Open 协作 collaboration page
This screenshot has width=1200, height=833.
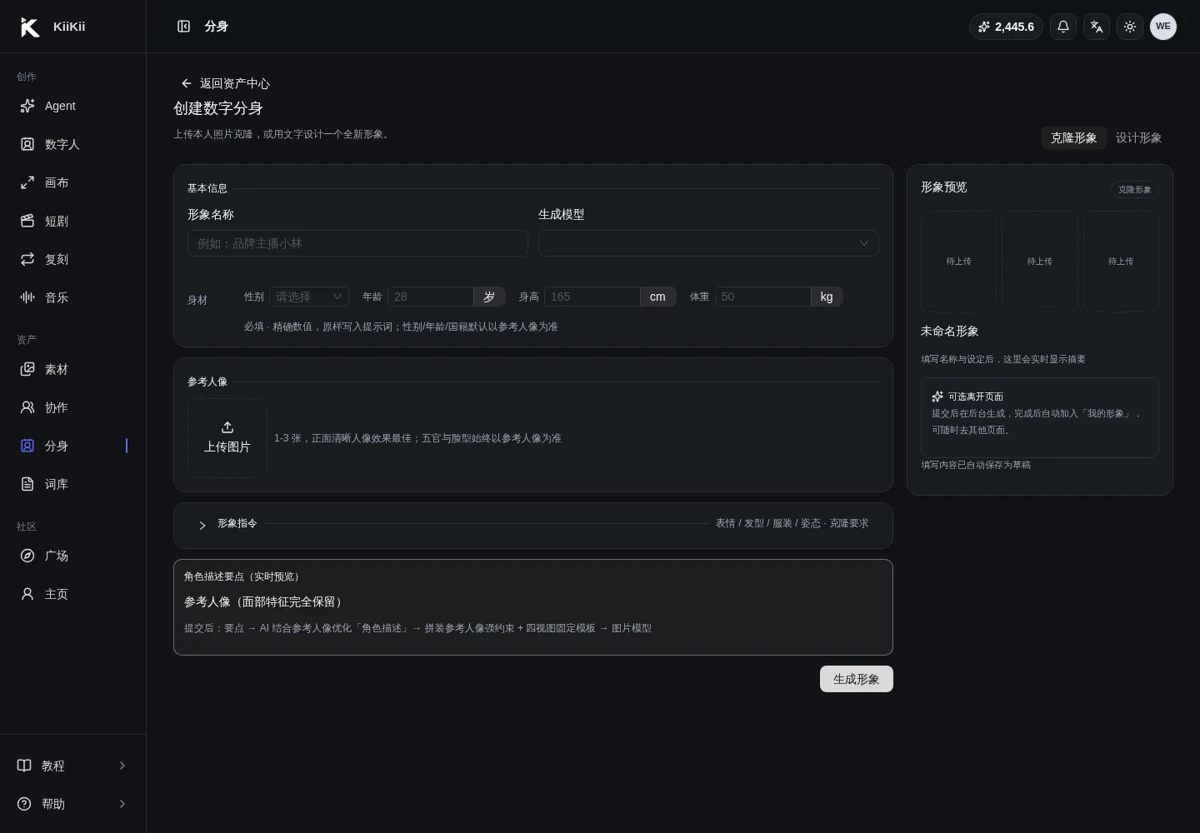[x=73, y=407]
